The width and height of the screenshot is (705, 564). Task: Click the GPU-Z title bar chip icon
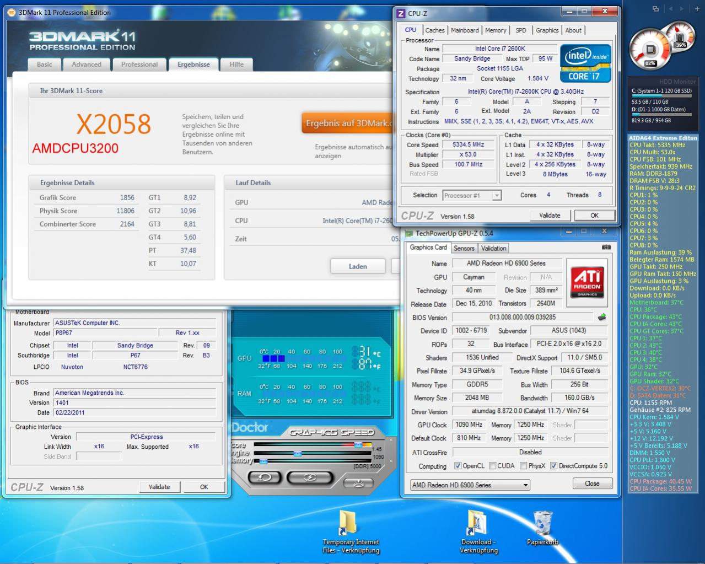tap(410, 233)
